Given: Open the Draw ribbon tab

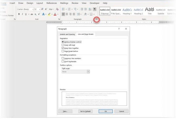Looking at the screenshot, I should tap(21, 3).
